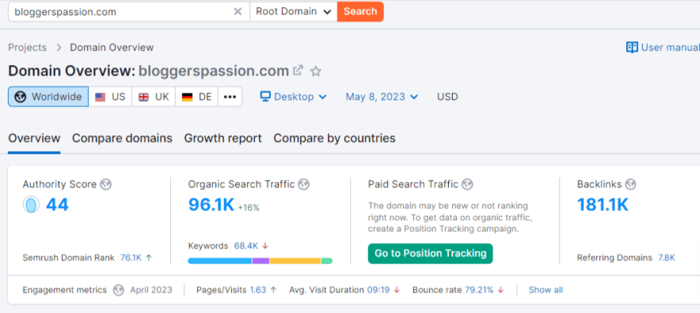Click the globe icon next to Authority Score
700x313 pixels.
106,184
